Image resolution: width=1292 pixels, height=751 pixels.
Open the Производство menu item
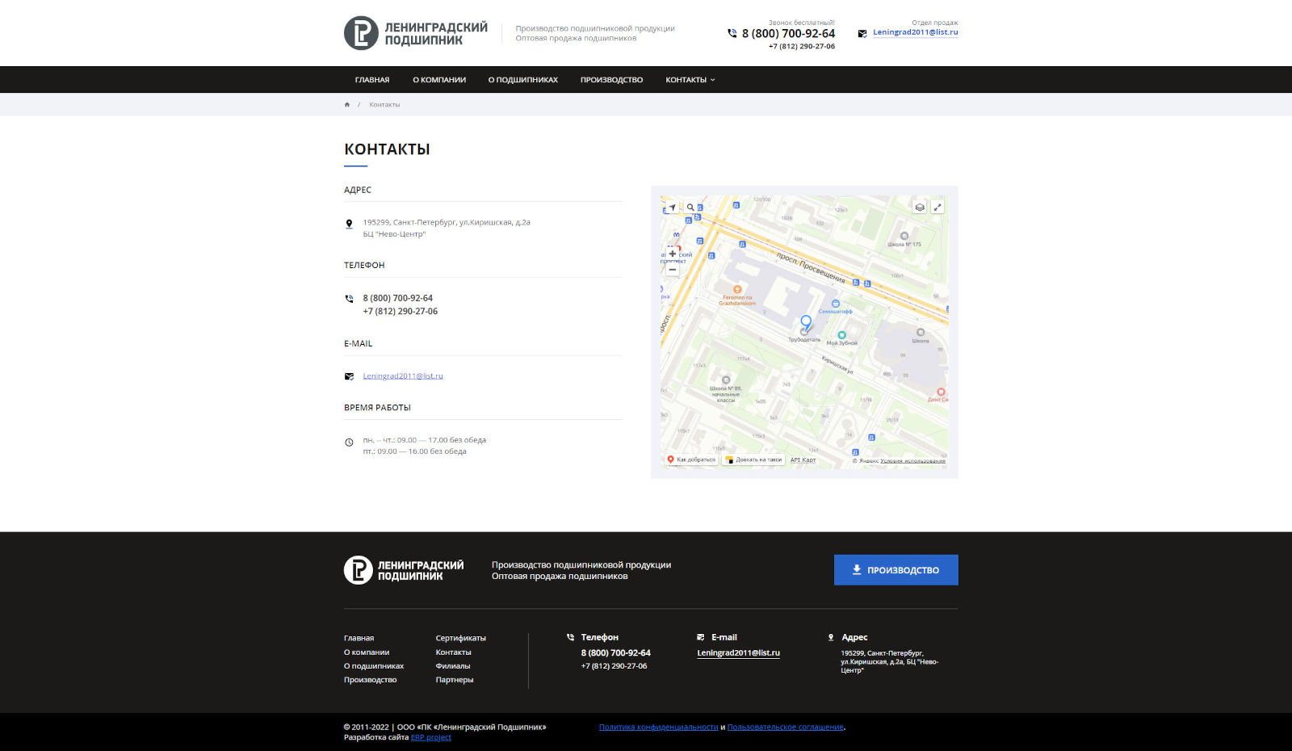[611, 80]
